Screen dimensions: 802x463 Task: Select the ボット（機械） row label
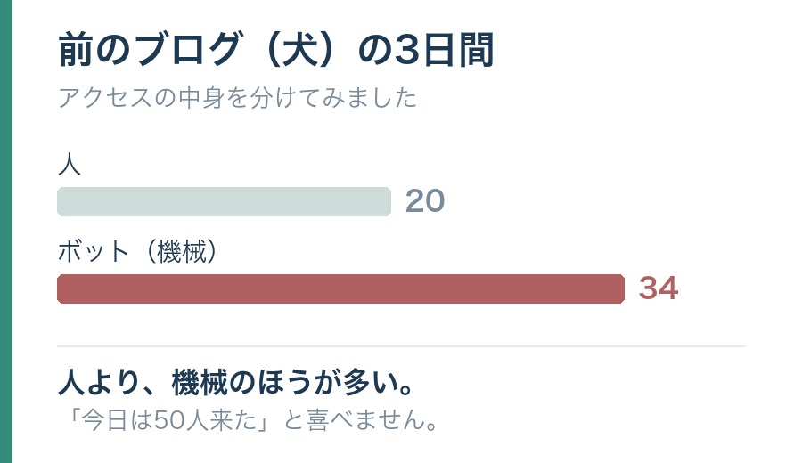(x=138, y=251)
